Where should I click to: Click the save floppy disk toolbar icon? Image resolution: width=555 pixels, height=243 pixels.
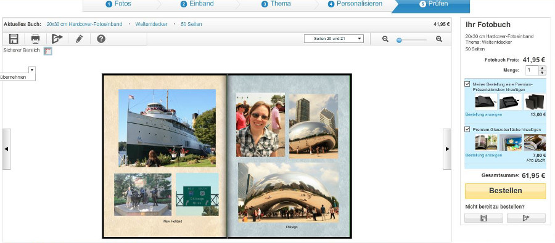point(14,39)
